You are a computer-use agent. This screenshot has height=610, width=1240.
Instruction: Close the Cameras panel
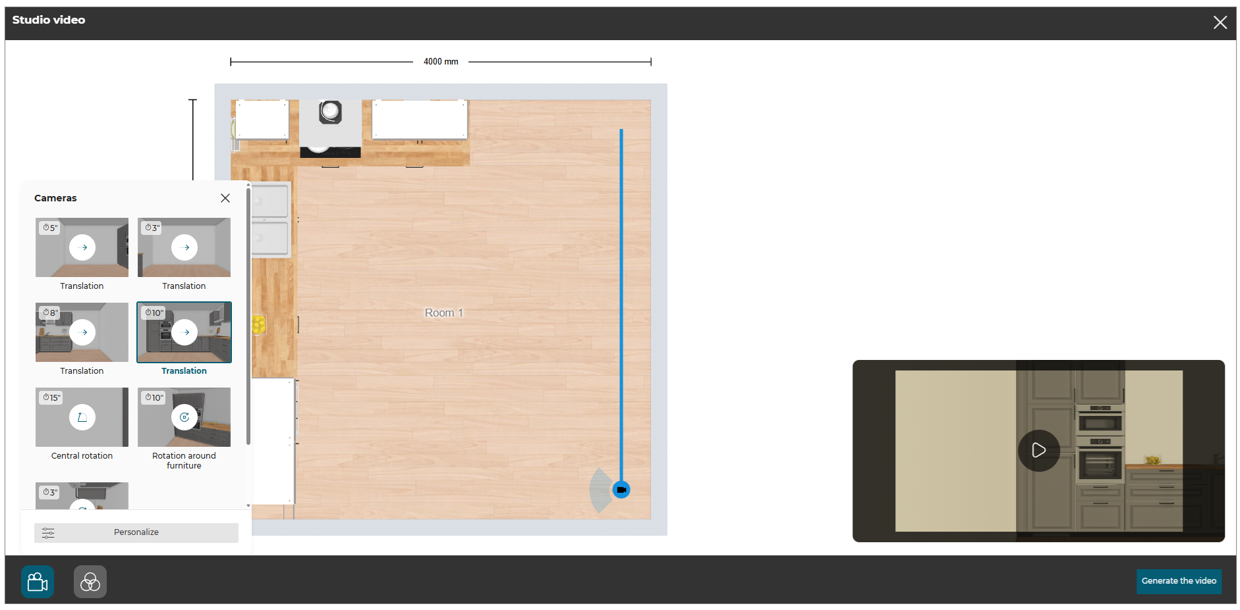pyautogui.click(x=225, y=198)
